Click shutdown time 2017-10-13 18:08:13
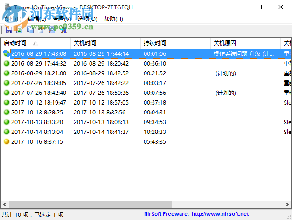292x220 pixels. click(x=101, y=122)
